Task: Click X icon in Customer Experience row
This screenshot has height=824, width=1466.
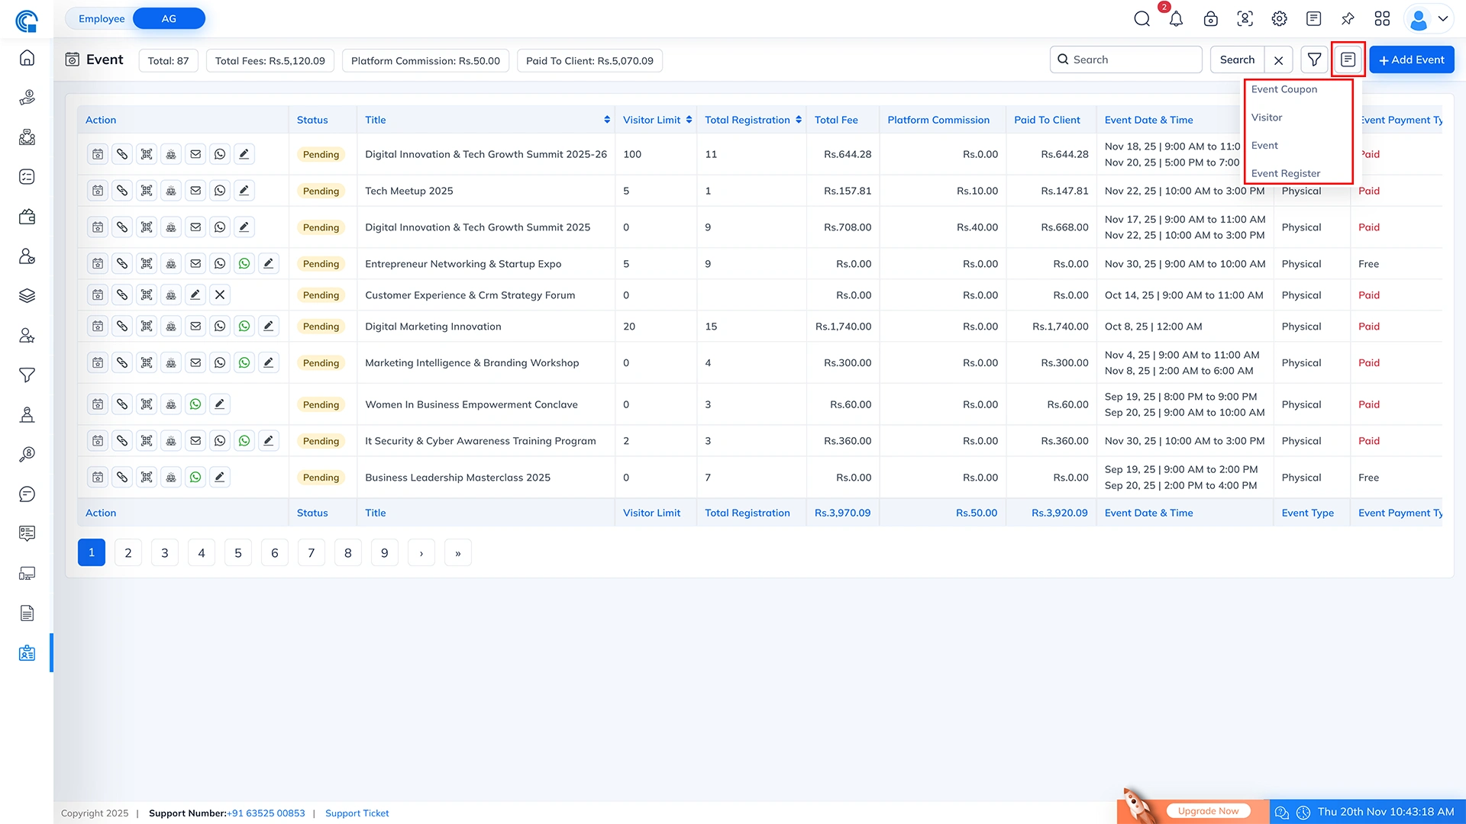Action: 220,295
